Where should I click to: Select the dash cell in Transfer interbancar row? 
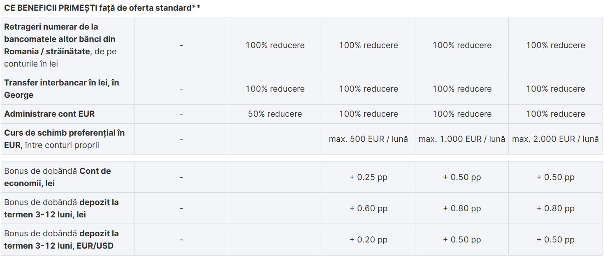[181, 89]
